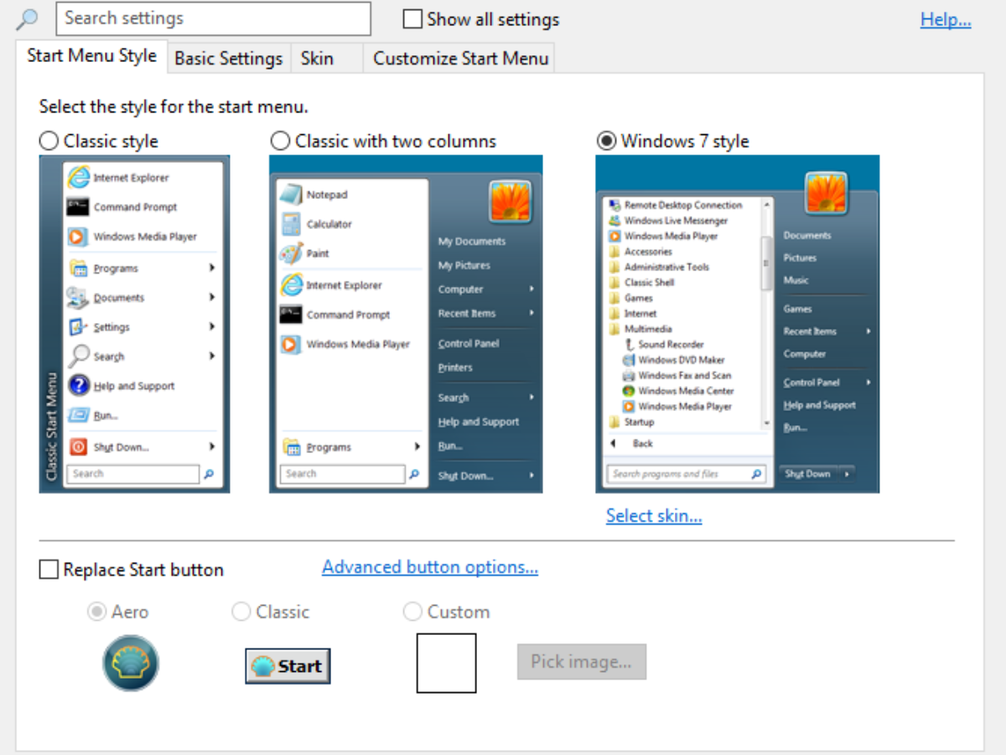Click the Classic with two columns preview

[x=406, y=324]
